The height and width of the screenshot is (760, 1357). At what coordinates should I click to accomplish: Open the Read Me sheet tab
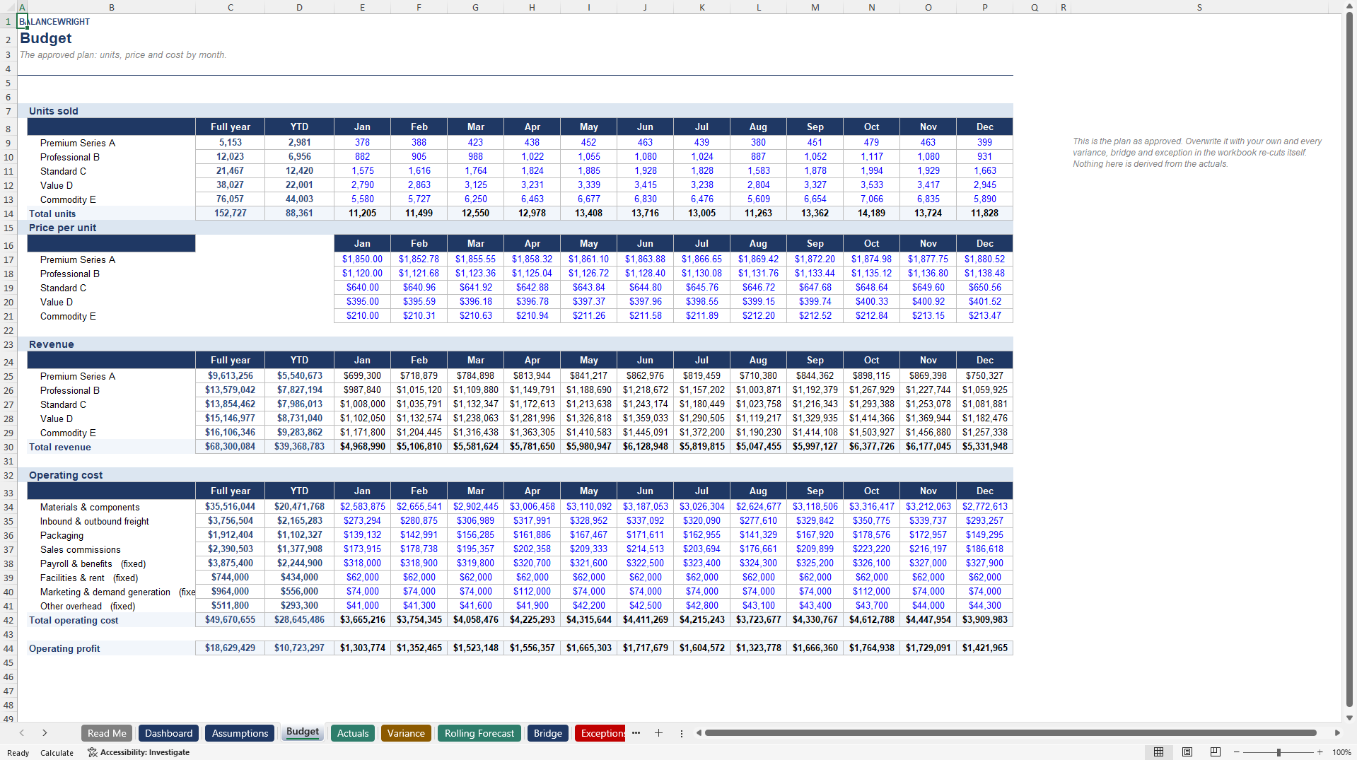[x=107, y=733]
